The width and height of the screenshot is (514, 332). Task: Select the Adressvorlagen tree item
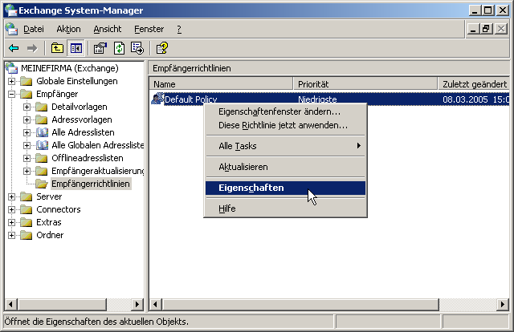[82, 119]
